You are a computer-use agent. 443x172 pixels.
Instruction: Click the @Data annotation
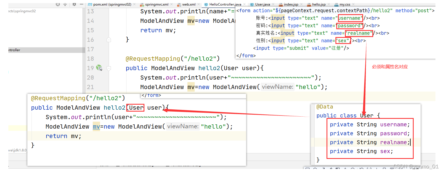pos(325,107)
